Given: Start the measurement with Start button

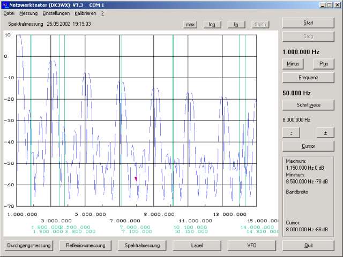Looking at the screenshot, I should point(308,23).
